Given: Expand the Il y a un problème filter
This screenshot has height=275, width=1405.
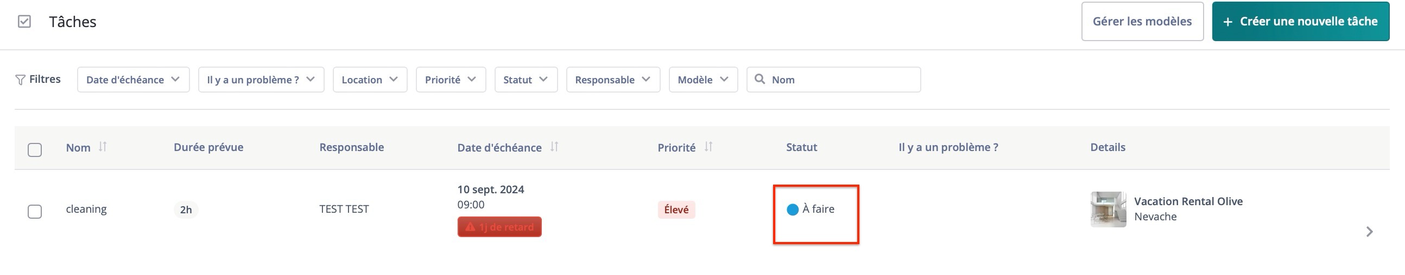Looking at the screenshot, I should click(261, 80).
